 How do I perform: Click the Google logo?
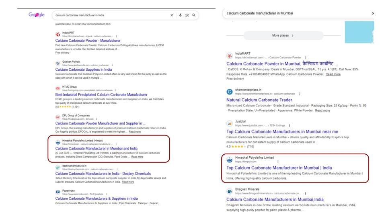tap(37, 15)
